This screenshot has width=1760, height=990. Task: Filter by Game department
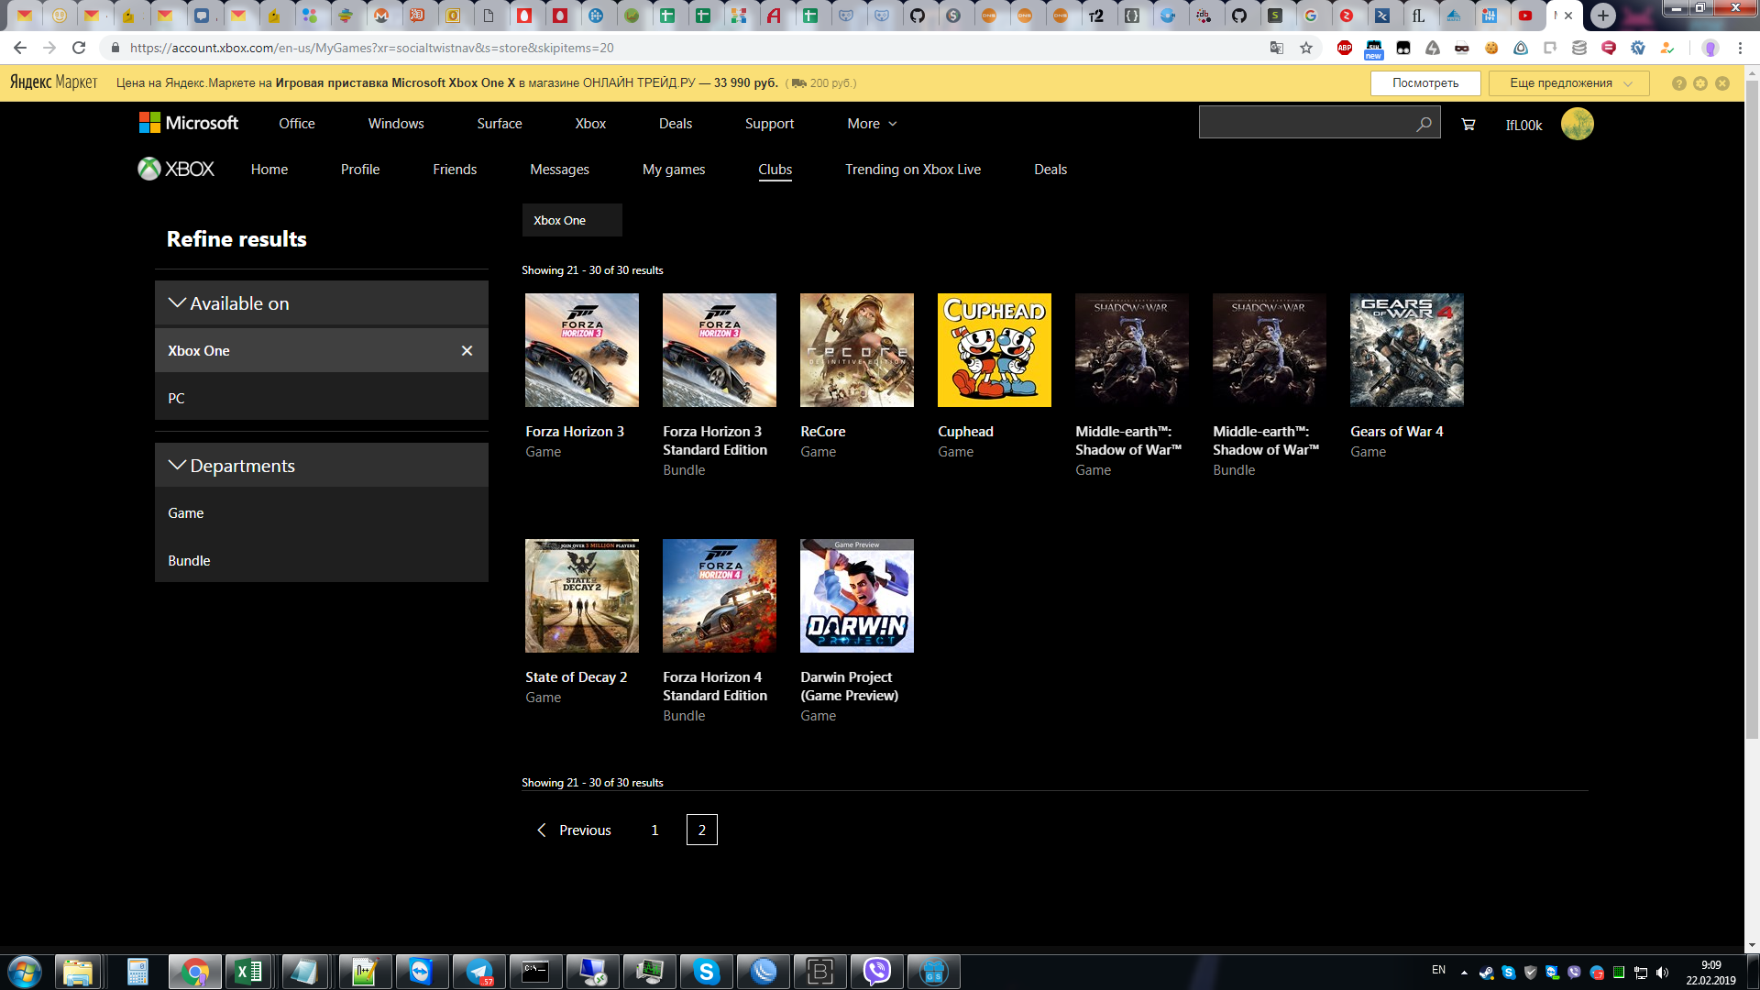(322, 512)
